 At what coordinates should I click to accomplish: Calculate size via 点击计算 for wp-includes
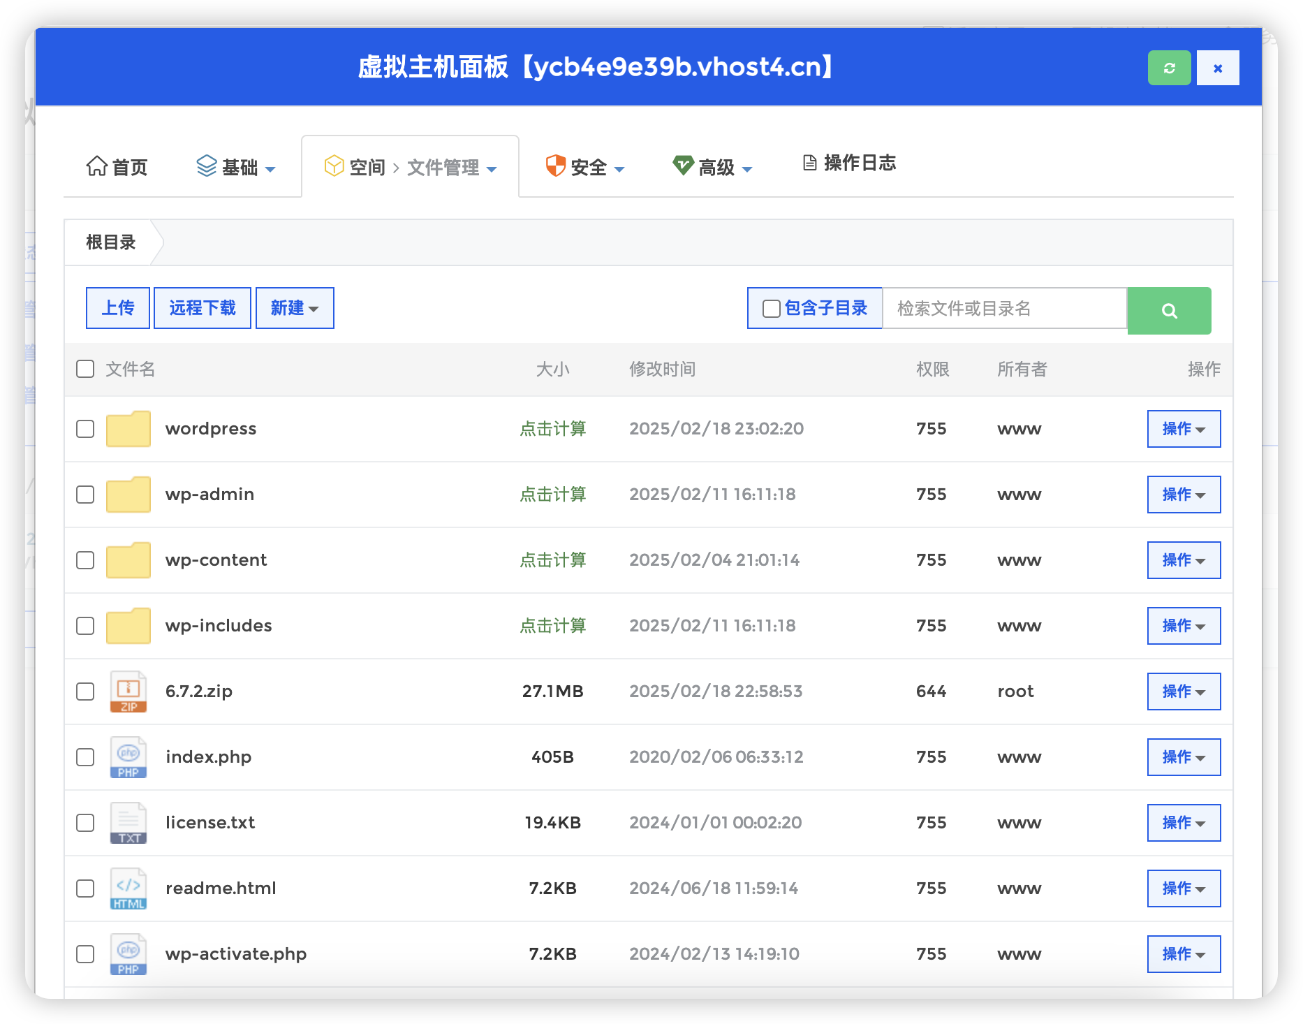tap(552, 626)
